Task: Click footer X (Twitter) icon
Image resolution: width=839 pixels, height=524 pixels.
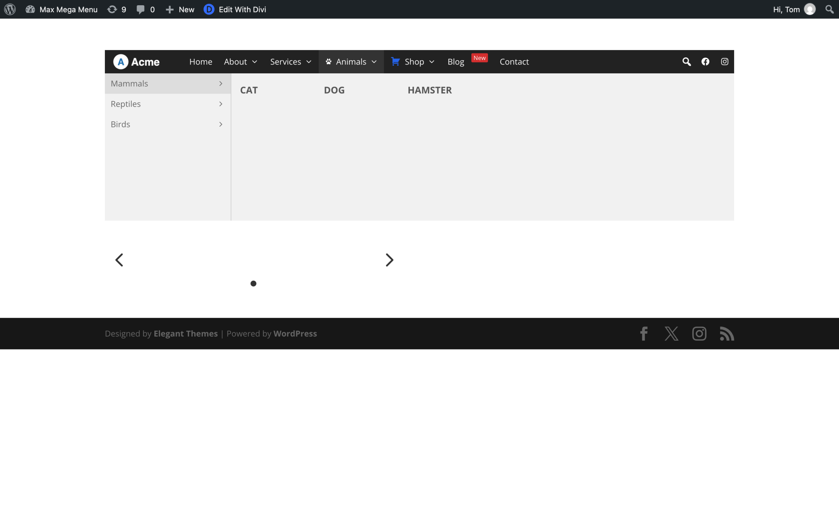Action: click(672, 334)
